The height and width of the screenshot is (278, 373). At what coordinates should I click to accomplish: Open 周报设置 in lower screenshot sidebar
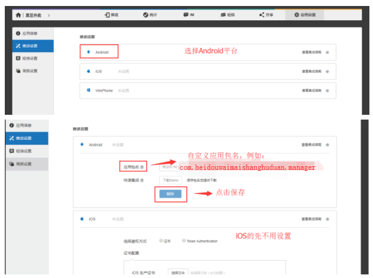coord(27,164)
